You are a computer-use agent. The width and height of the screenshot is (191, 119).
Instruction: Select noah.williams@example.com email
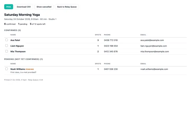click(x=154, y=69)
